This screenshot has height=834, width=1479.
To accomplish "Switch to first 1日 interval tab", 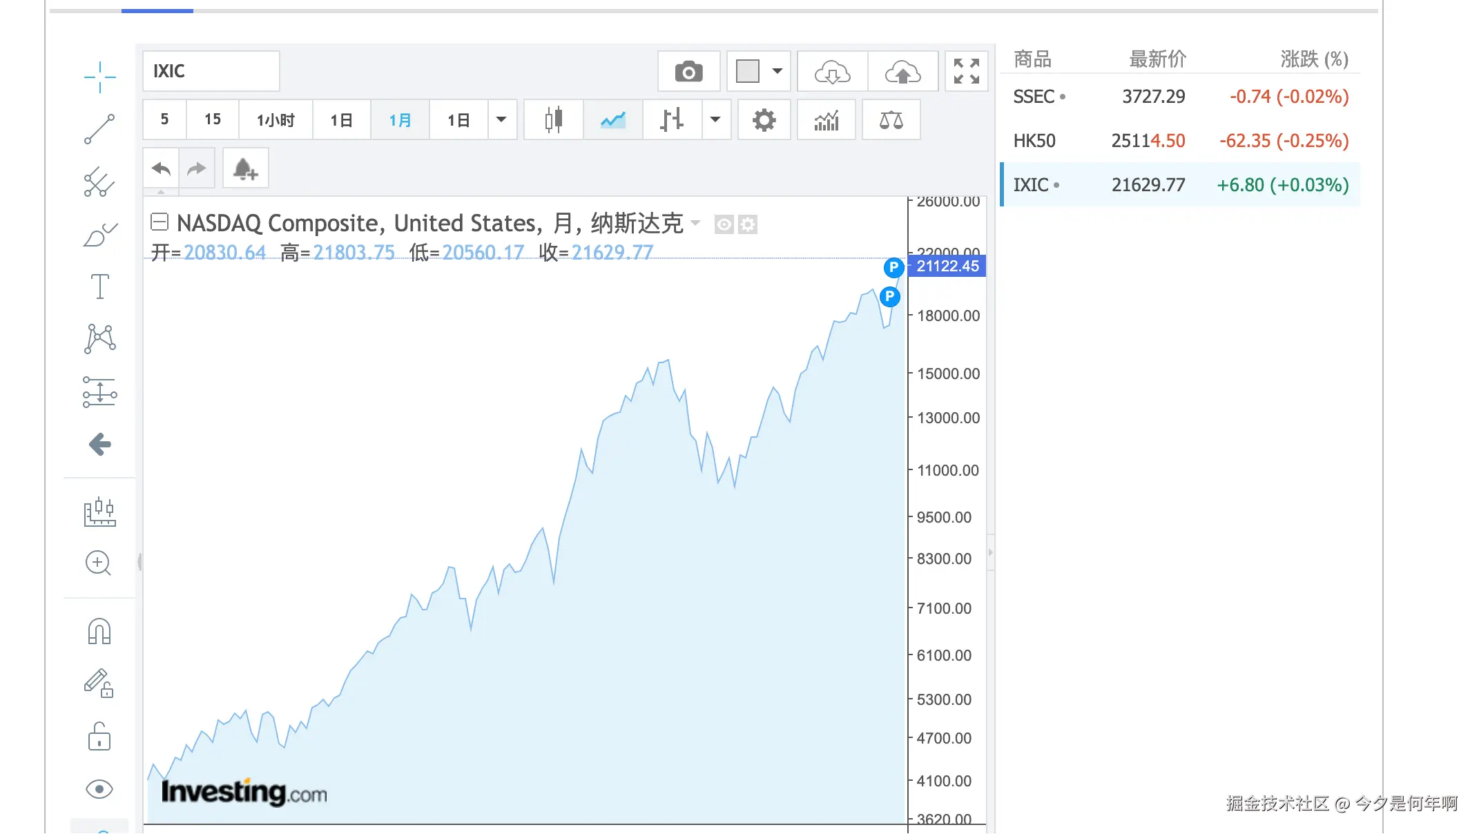I will click(341, 119).
